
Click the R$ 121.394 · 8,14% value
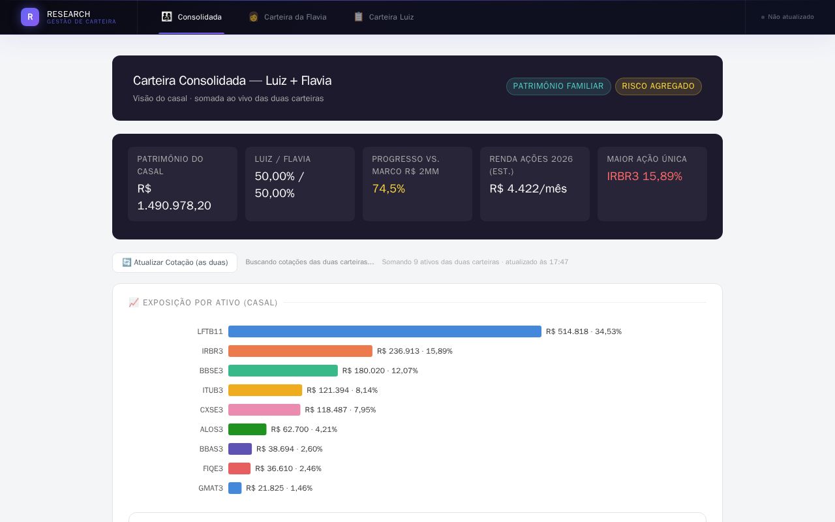coord(342,390)
